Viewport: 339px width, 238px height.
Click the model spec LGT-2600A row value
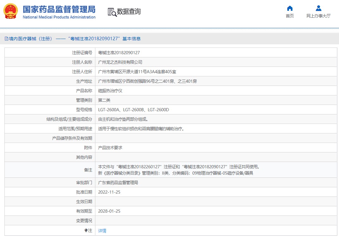tap(133, 110)
